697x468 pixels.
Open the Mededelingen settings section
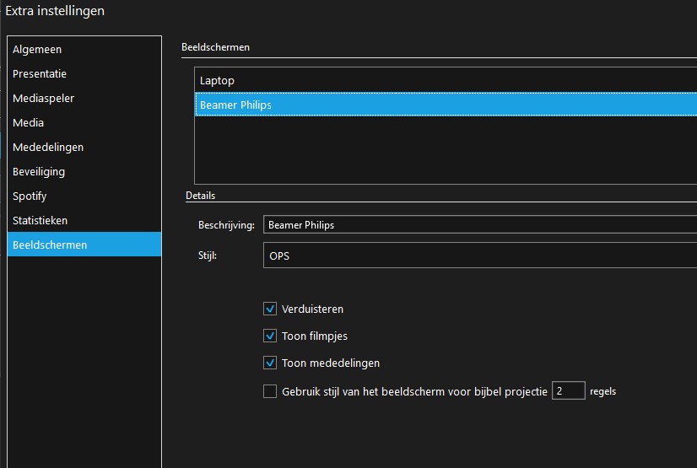(x=84, y=147)
